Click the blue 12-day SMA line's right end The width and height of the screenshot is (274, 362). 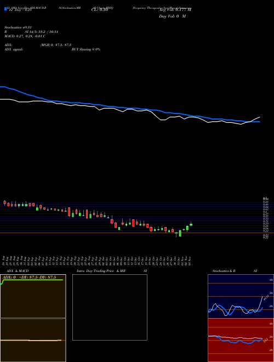click(259, 121)
